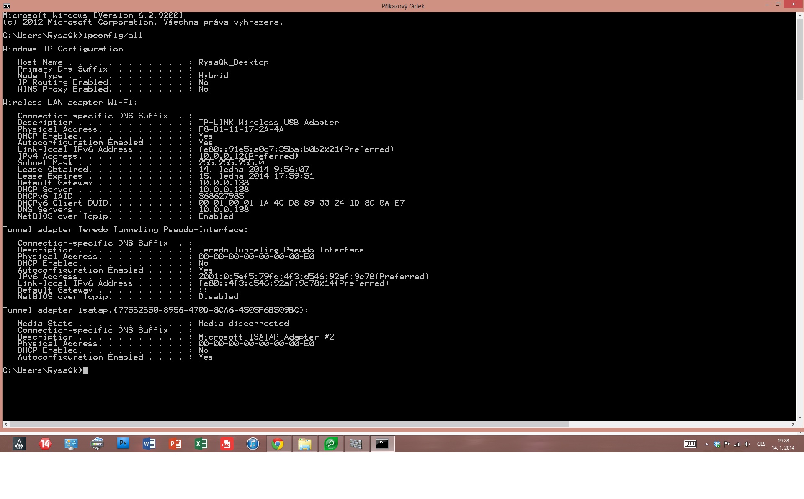Switch the CES input language indicator
The width and height of the screenshot is (804, 499).
click(761, 444)
